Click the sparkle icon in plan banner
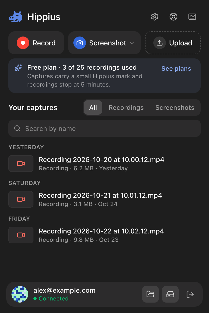209x313 pixels. pyautogui.click(x=18, y=68)
